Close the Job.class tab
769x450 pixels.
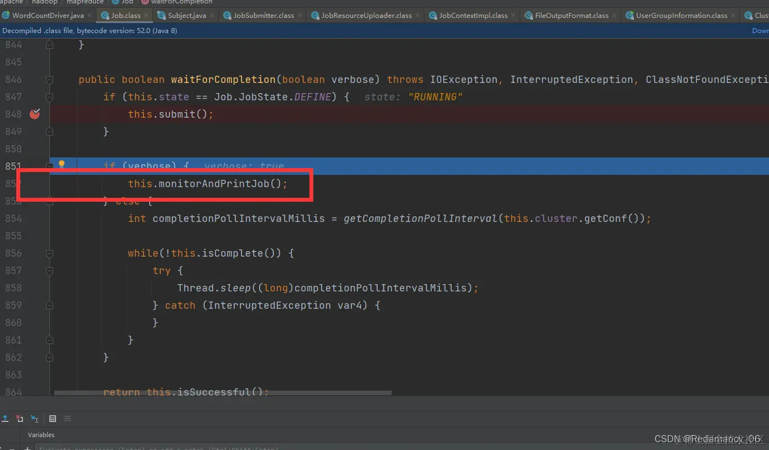click(x=146, y=16)
